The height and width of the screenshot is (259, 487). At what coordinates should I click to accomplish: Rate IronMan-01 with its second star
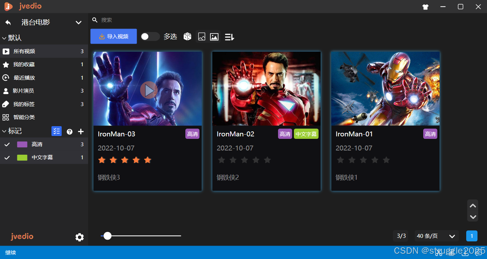352,160
